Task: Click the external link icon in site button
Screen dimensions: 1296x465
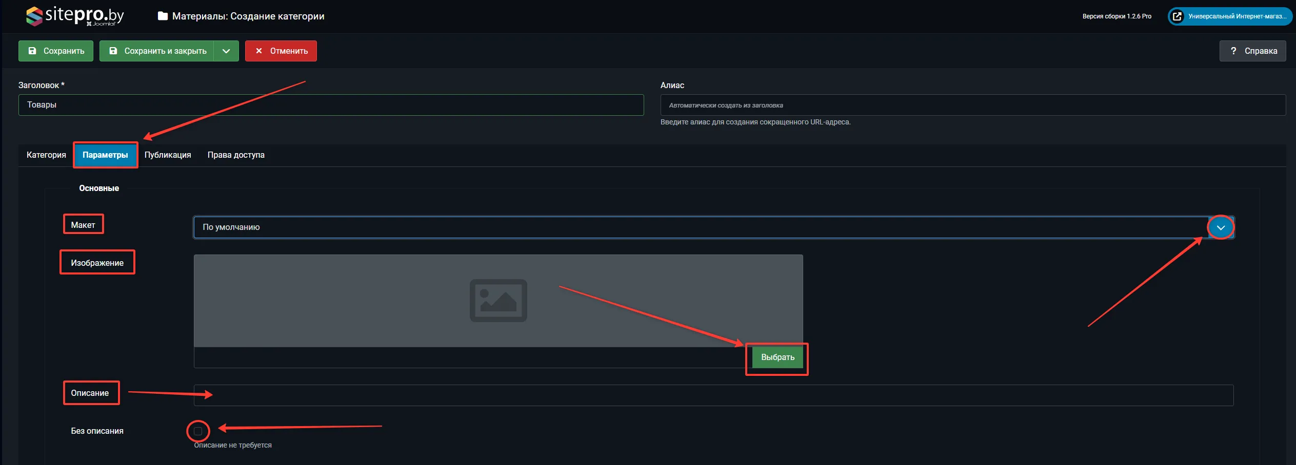Action: [1178, 16]
